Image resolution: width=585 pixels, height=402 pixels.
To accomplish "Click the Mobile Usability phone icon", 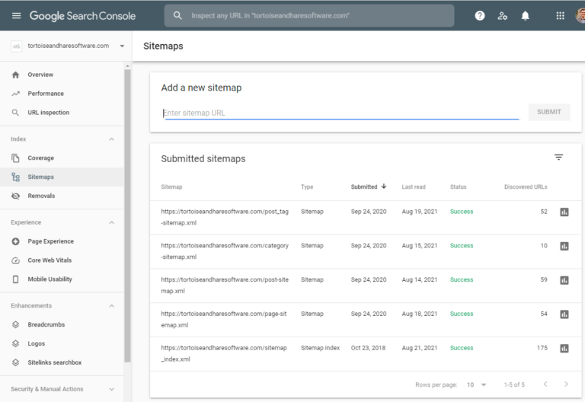I will [x=15, y=279].
